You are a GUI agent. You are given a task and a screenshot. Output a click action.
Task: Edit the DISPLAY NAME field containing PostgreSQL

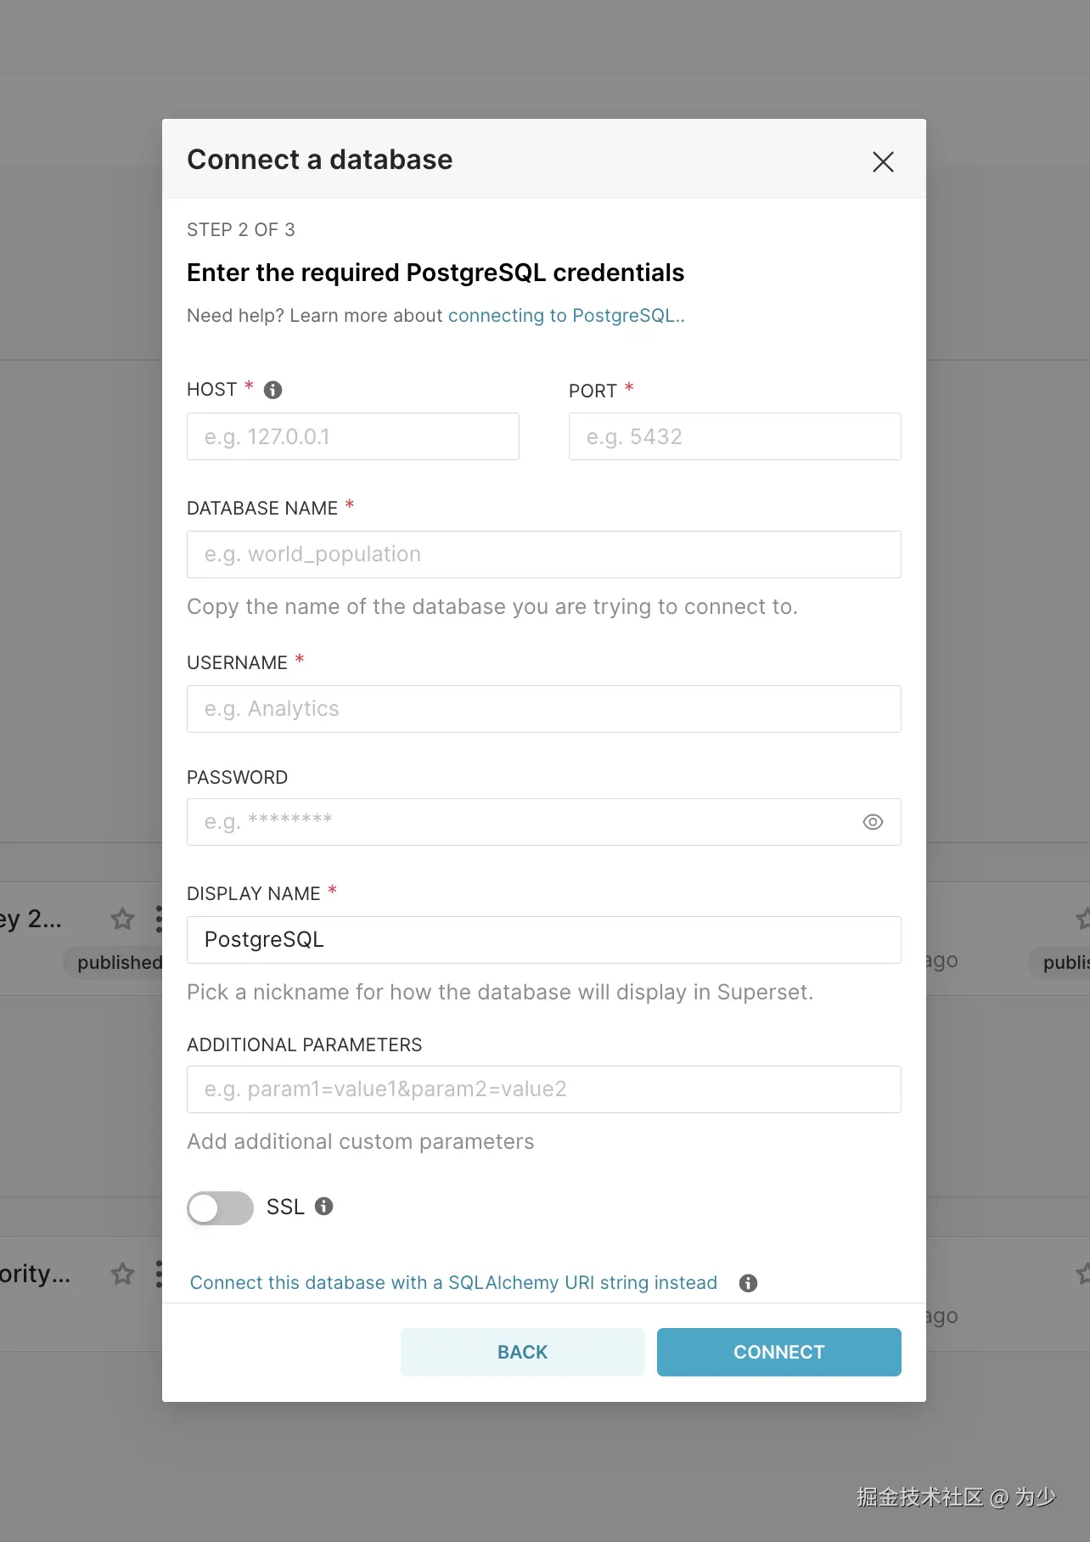[x=543, y=940]
